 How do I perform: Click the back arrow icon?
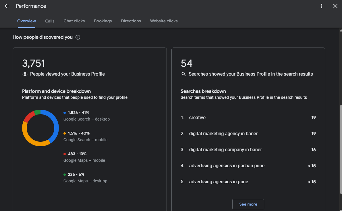(x=7, y=6)
